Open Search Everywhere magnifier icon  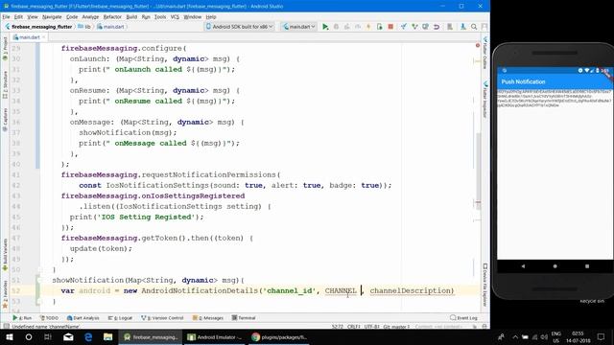coord(474,27)
